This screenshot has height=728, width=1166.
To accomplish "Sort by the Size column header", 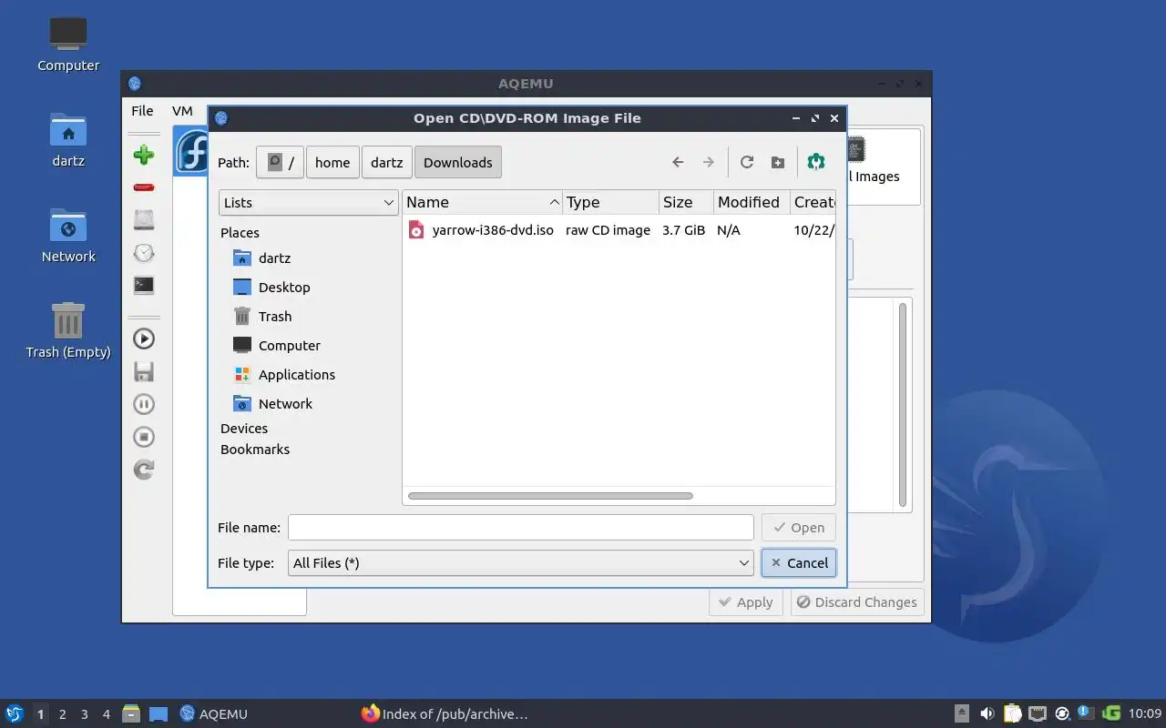I will [x=685, y=202].
